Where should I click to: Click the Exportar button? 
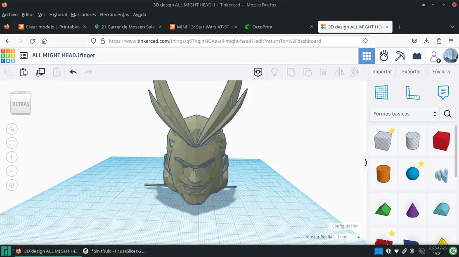[x=411, y=72]
